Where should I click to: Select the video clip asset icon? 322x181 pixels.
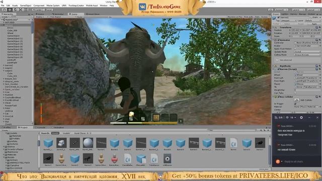[x=167, y=158]
